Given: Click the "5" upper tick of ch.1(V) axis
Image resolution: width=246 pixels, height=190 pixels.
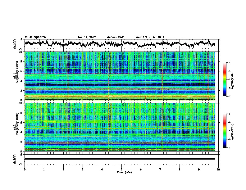Looking at the screenshot, I should (x=21, y=39).
